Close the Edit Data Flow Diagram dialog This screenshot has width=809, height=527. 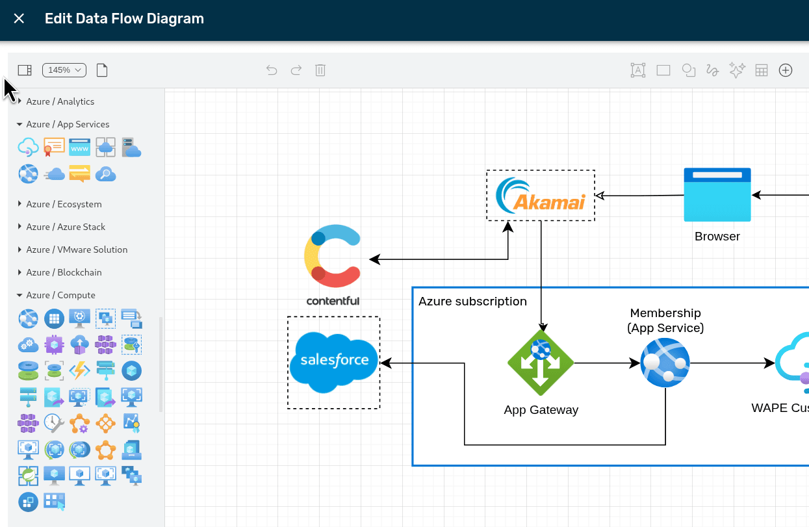click(19, 19)
